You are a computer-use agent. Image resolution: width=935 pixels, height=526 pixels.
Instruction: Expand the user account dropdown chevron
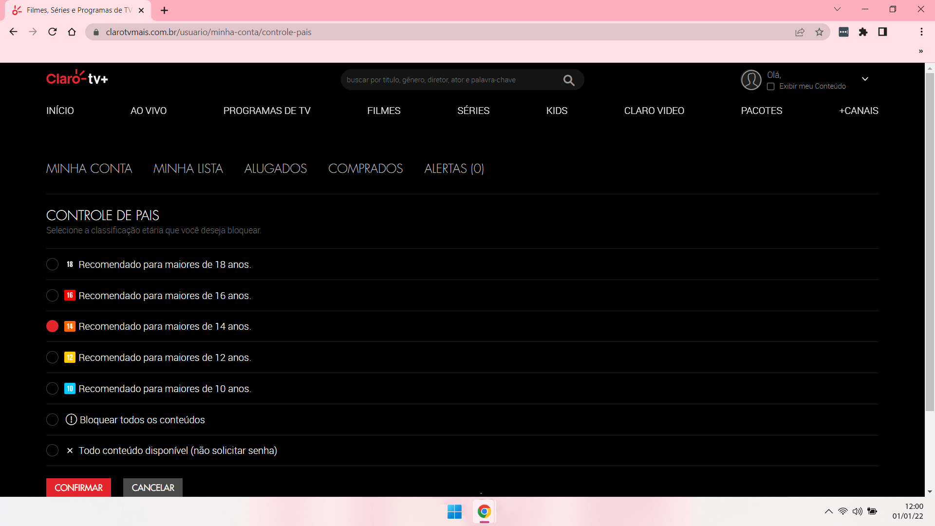point(865,79)
